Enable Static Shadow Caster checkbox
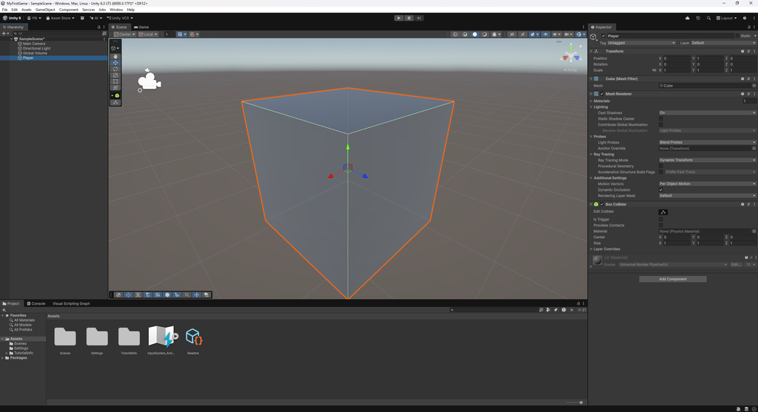This screenshot has width=758, height=412. (661, 118)
